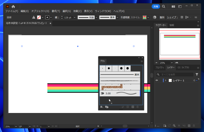Open the stroke weight 128 pt dropdown
Screen dimensions: 204x132
click(75, 17)
